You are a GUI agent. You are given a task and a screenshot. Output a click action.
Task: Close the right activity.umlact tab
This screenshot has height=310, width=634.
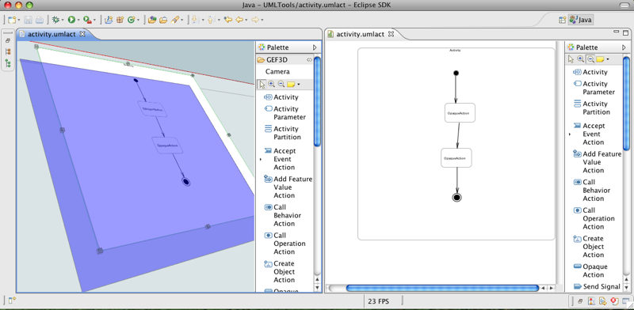click(391, 34)
